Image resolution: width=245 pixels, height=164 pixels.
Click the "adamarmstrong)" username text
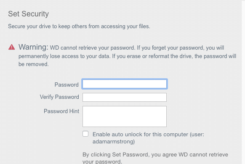[x=114, y=142]
